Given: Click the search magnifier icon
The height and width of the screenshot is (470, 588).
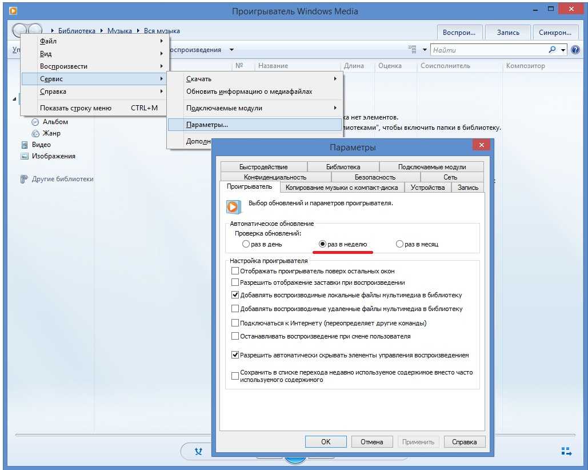Looking at the screenshot, I should [552, 50].
